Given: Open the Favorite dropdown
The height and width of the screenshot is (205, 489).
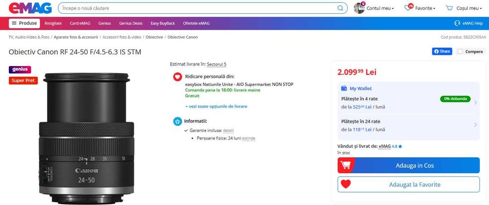Looking at the screenshot, I should (x=425, y=8).
